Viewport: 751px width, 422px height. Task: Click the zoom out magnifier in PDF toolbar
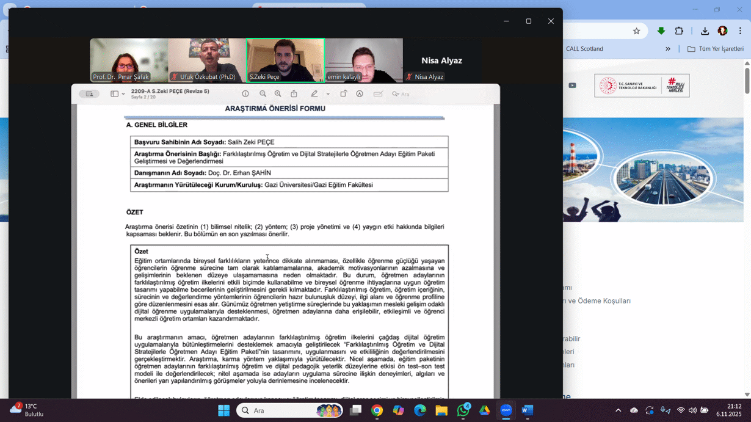pos(263,94)
